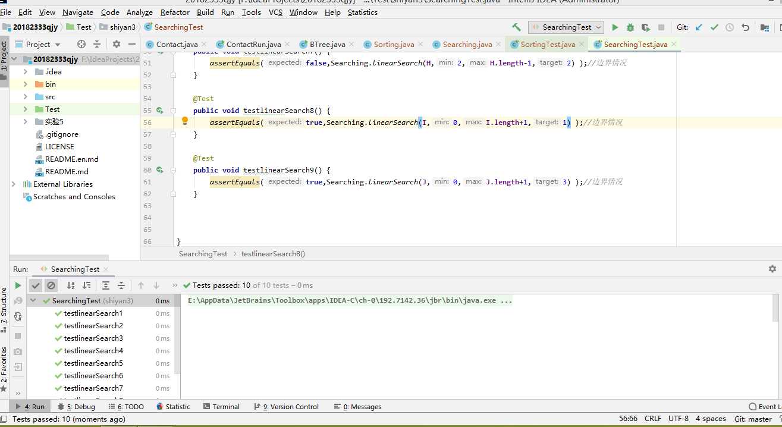Toggle Show Passed tests checkmark button
This screenshot has height=427, width=782.
(36, 285)
